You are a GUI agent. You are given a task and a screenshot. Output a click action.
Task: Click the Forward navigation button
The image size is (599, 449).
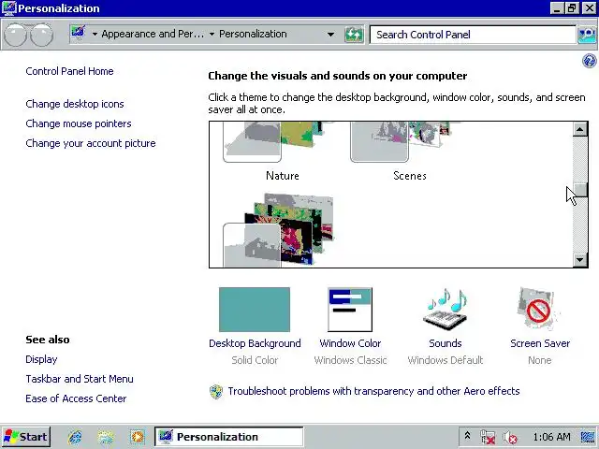41,35
